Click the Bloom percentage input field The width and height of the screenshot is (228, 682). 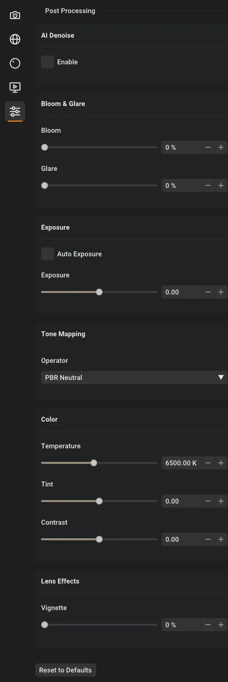[181, 147]
